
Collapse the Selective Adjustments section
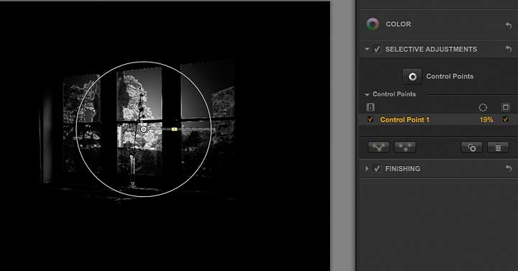[367, 49]
